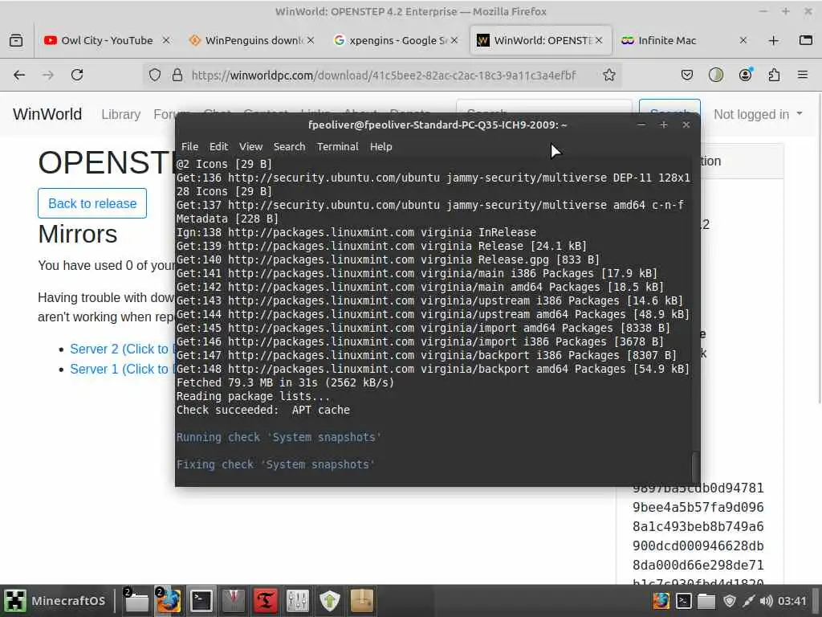Click the list all tabs icon
The width and height of the screenshot is (822, 617).
806,40
